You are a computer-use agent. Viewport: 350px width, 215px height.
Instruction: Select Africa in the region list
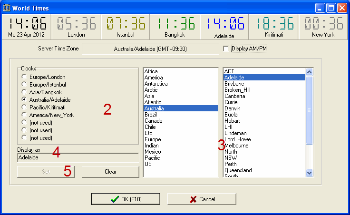181,71
